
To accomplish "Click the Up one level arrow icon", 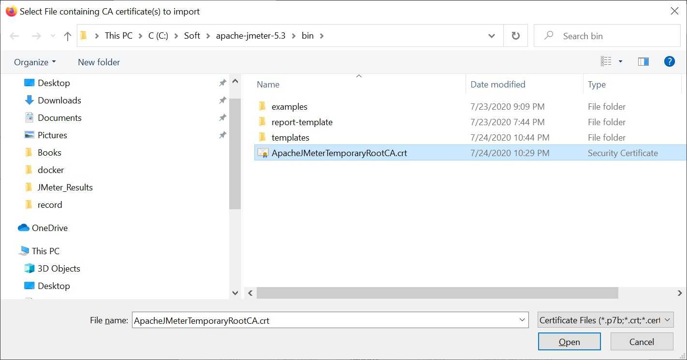I will tap(68, 36).
